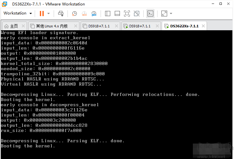Screen dimensions: 234x159
Task: Click the 'Physical KASLR using RDRAND' line
Action: [x=52, y=79]
